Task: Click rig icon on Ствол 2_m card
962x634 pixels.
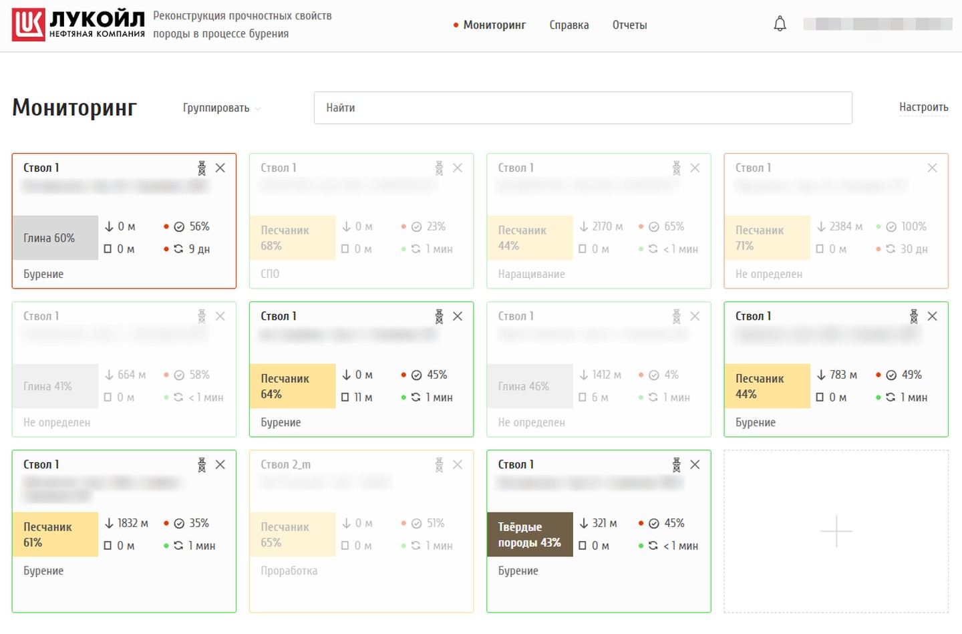Action: point(439,465)
